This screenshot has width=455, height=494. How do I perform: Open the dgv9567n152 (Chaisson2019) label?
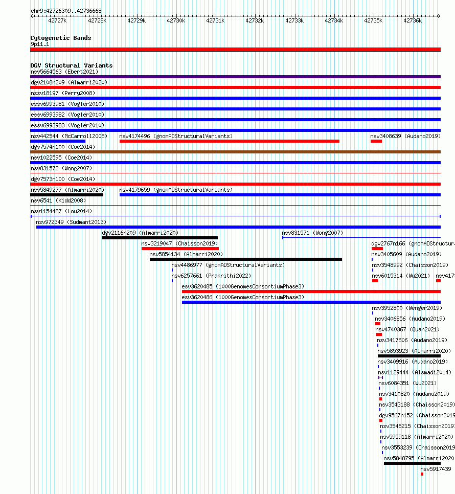(x=417, y=415)
